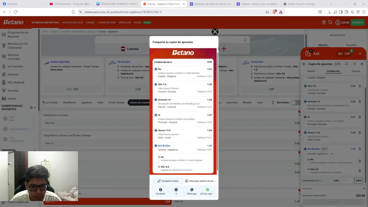This screenshot has height=207, width=368.
Task: Collapse the DEPORTES sidebar section
Action: click(35, 150)
